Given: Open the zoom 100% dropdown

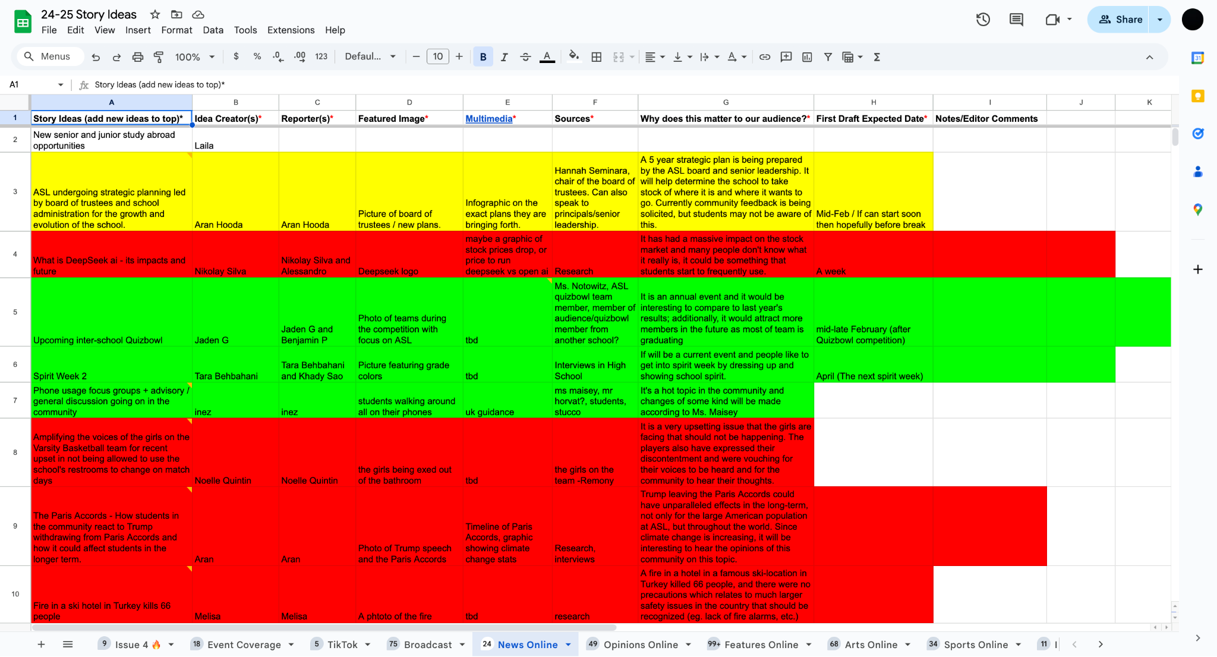Looking at the screenshot, I should coord(194,57).
